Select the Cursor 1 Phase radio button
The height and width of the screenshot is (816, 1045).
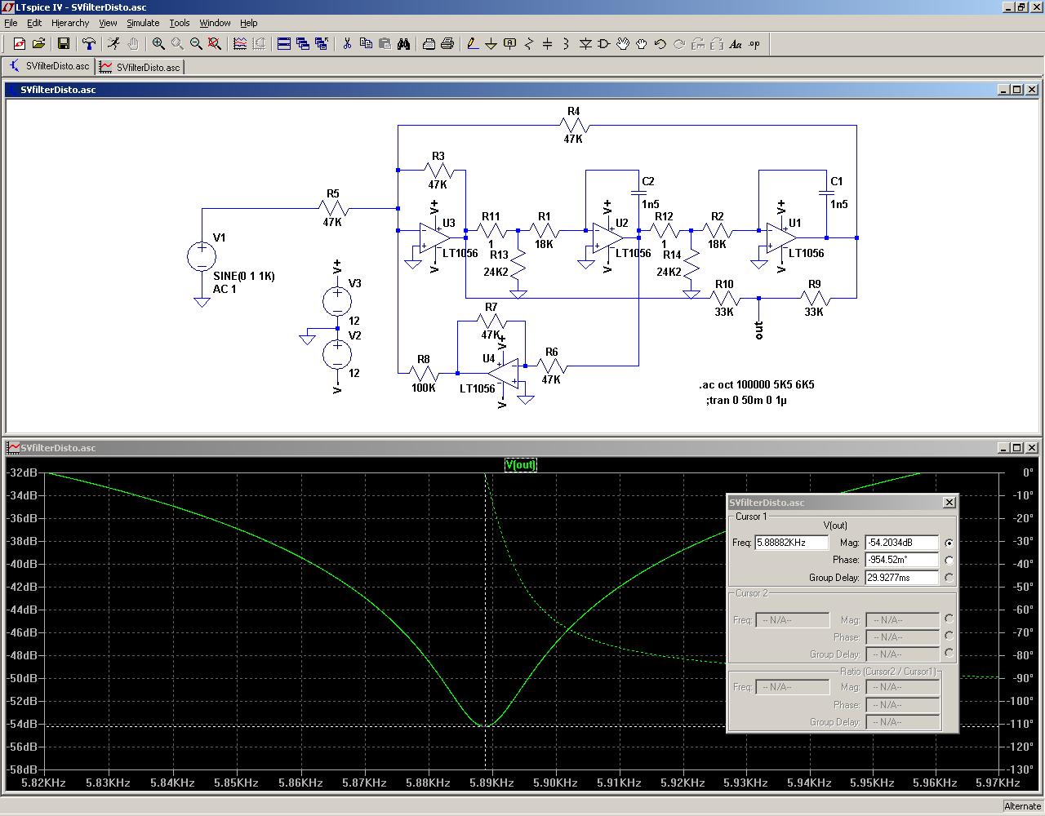click(x=949, y=561)
